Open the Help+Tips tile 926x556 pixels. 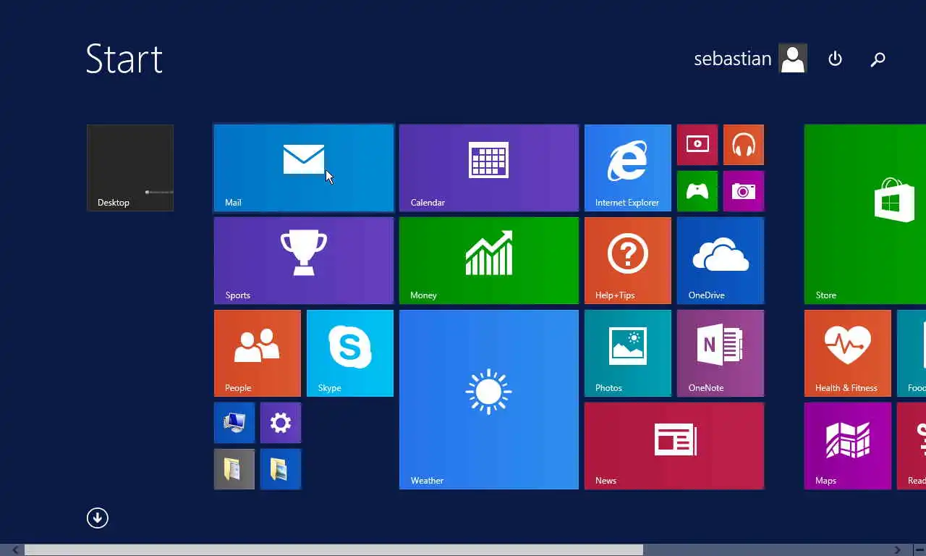[x=628, y=261]
